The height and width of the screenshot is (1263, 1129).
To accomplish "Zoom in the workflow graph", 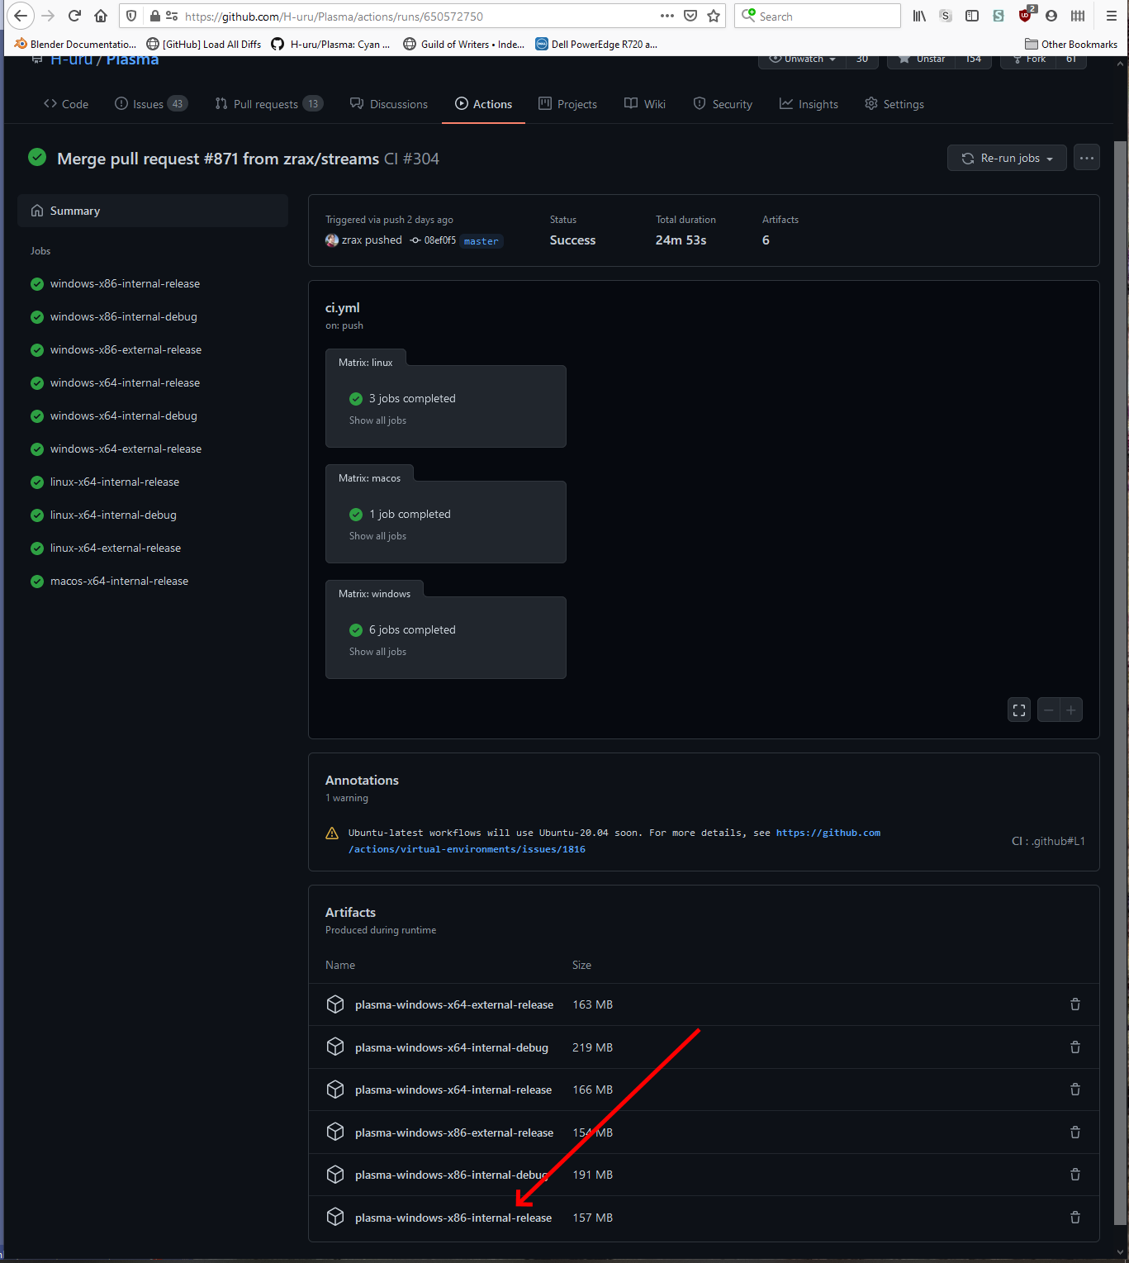I will point(1071,710).
